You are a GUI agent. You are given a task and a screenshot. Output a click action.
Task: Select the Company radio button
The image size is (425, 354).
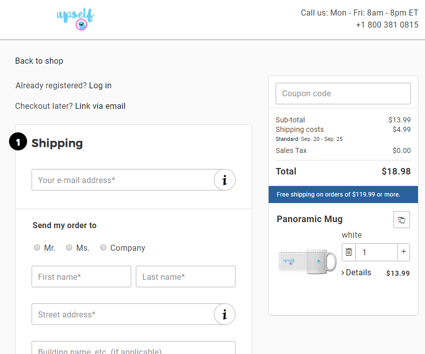[103, 247]
